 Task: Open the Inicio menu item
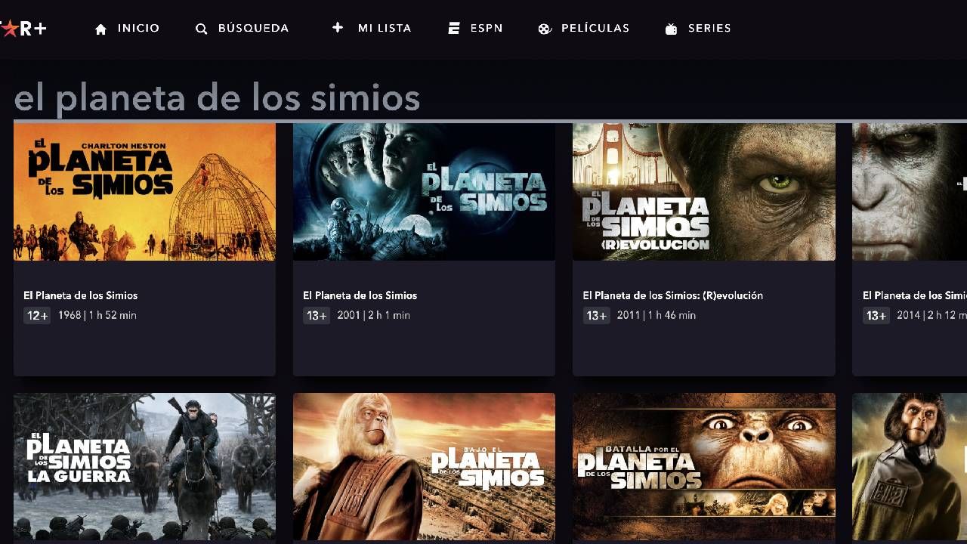click(x=138, y=28)
